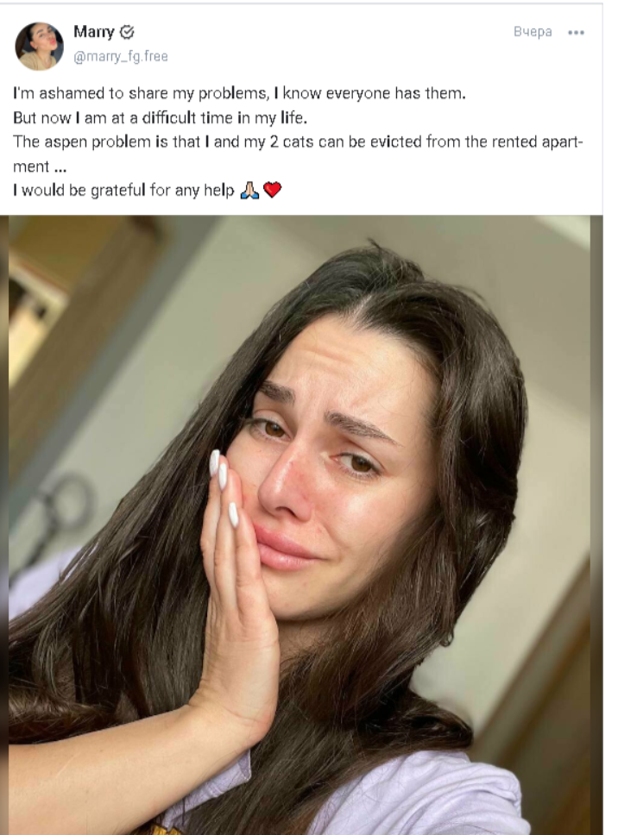Click the verified badge beside Marry
This screenshot has height=835, width=618.
(127, 33)
